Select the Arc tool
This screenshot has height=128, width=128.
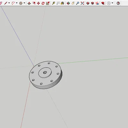(13, 3)
